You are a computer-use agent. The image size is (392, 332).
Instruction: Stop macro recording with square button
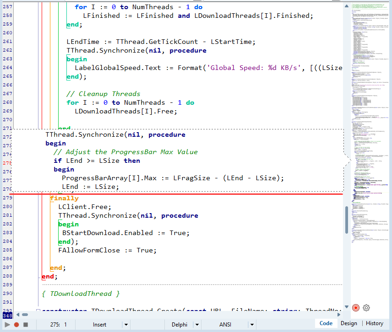(x=26, y=325)
